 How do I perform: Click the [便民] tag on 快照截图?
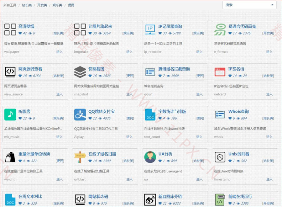tap(130, 76)
